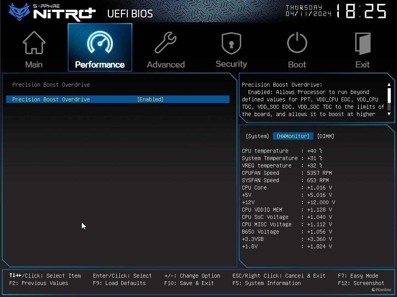397x297 pixels.
Task: Click the scroll up arrow in help panel
Action: (x=389, y=85)
